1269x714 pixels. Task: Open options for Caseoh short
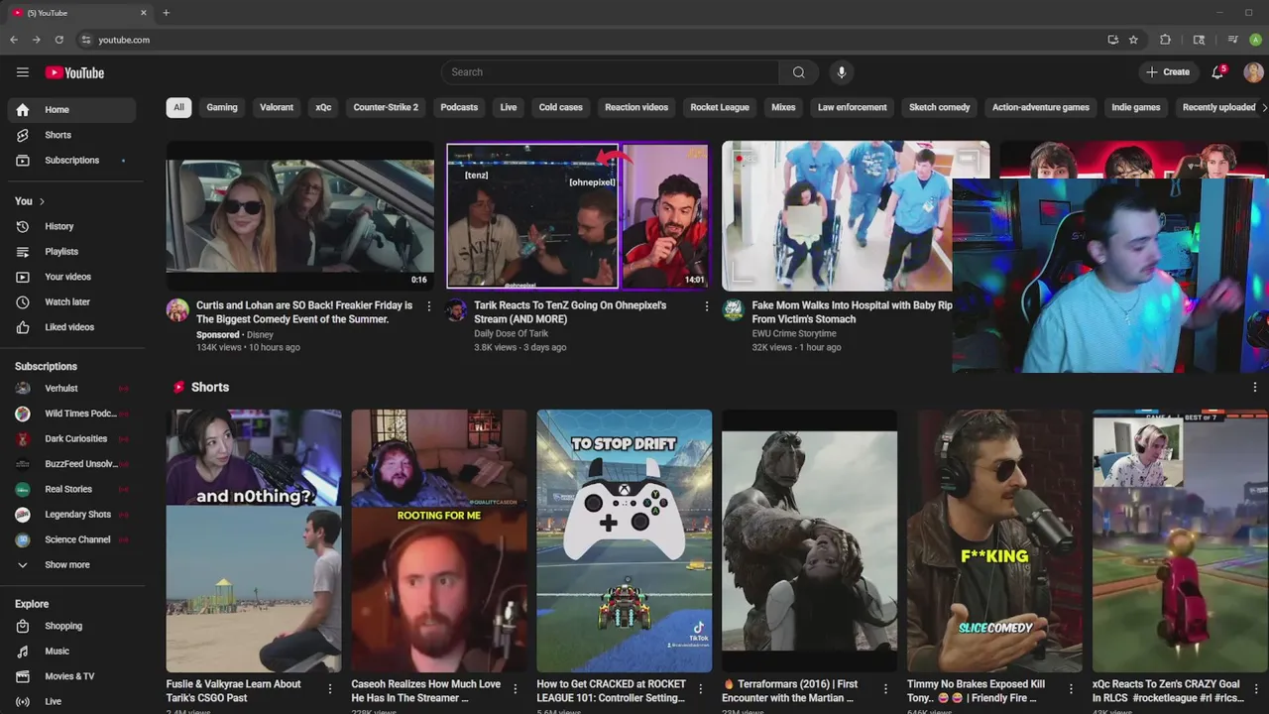pyautogui.click(x=516, y=688)
